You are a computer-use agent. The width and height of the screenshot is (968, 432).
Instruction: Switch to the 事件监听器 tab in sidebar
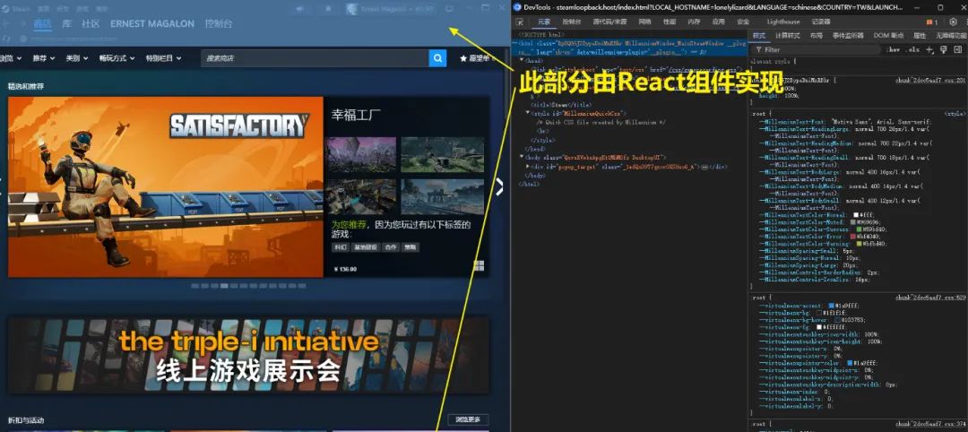coord(847,36)
